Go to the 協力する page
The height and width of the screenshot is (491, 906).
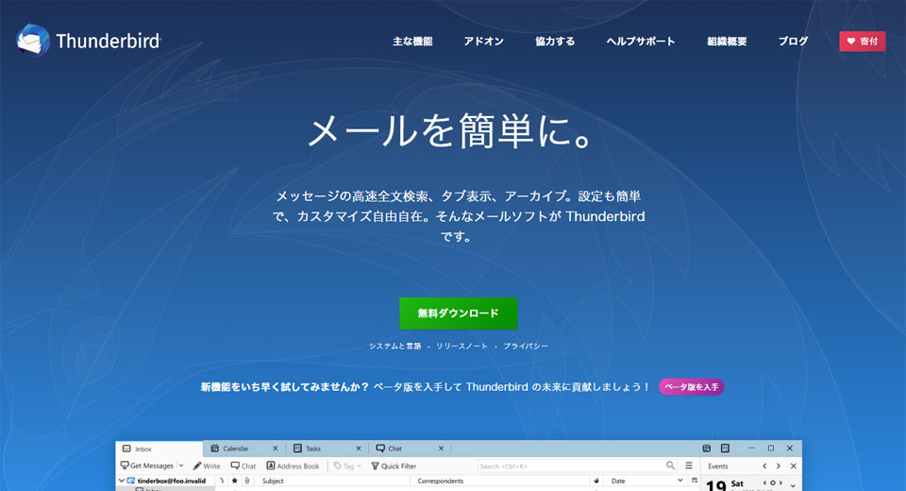click(x=555, y=41)
